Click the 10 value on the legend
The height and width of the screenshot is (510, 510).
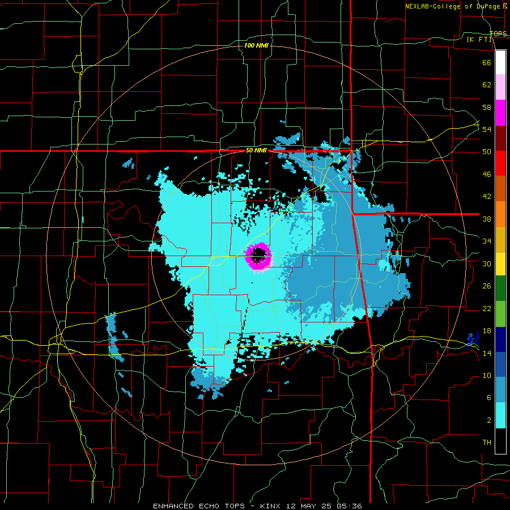[x=487, y=376]
